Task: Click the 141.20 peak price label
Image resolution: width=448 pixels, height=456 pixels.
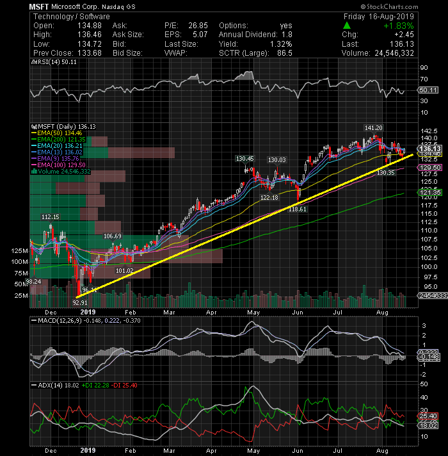Action: tap(373, 127)
